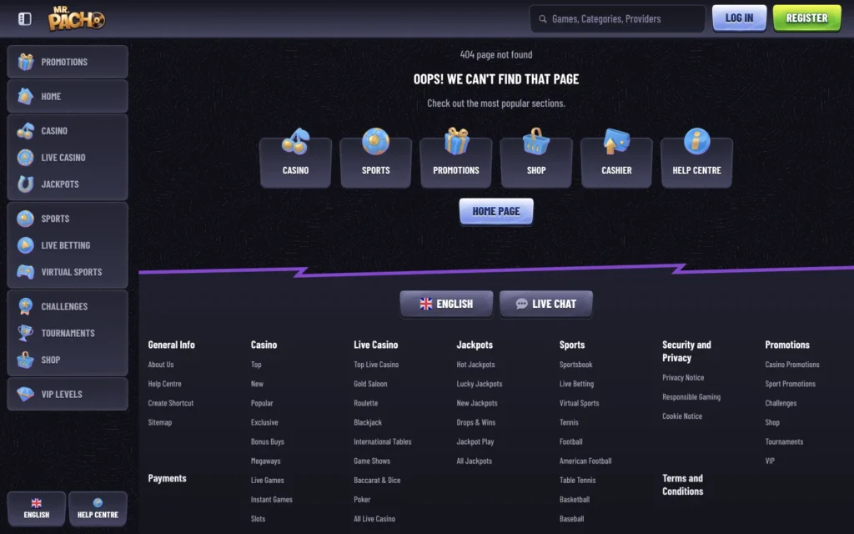Collapse the sidebar with the panel icon
This screenshot has width=854, height=534.
(x=24, y=19)
